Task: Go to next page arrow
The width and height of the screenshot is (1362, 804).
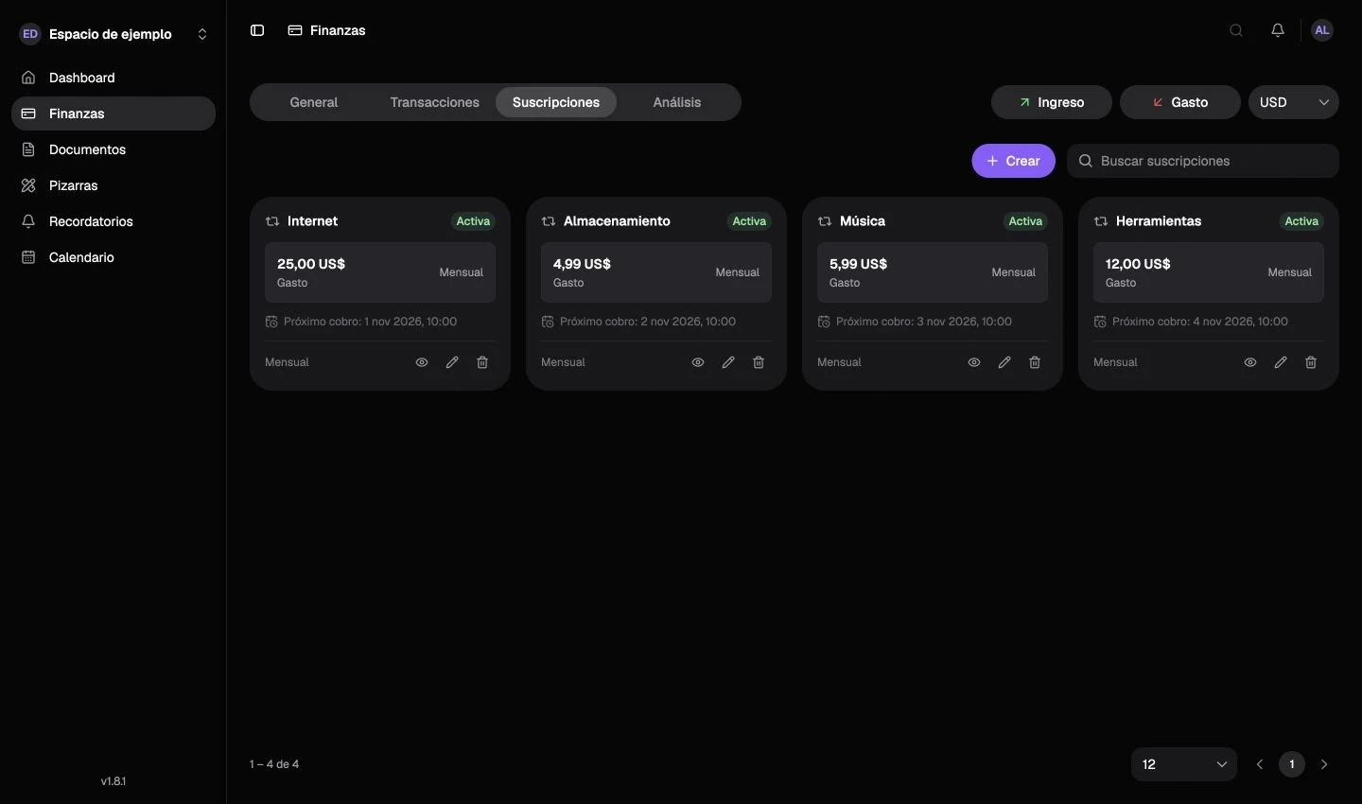Action: click(x=1324, y=764)
